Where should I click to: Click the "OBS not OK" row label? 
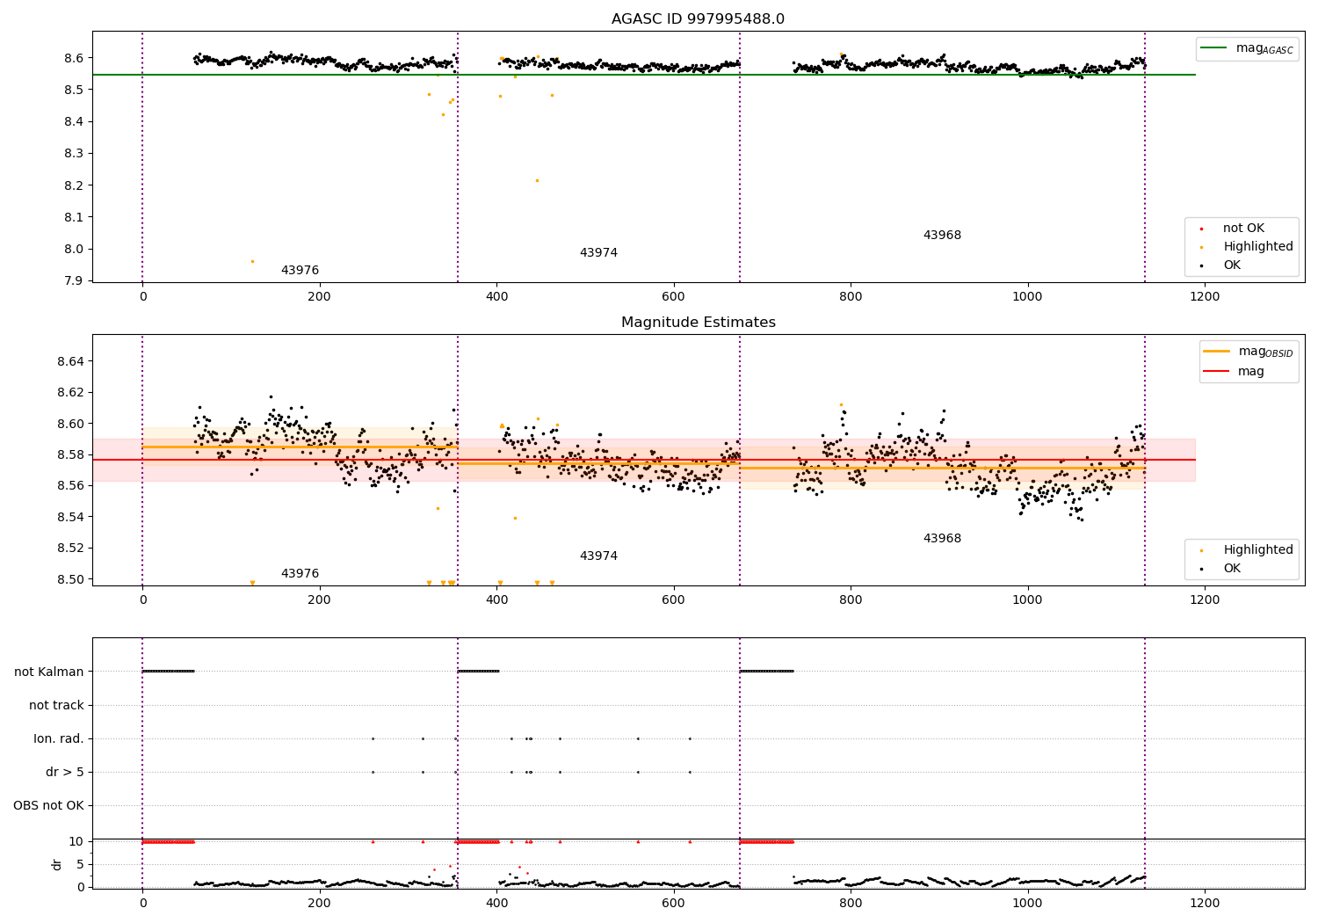point(48,805)
